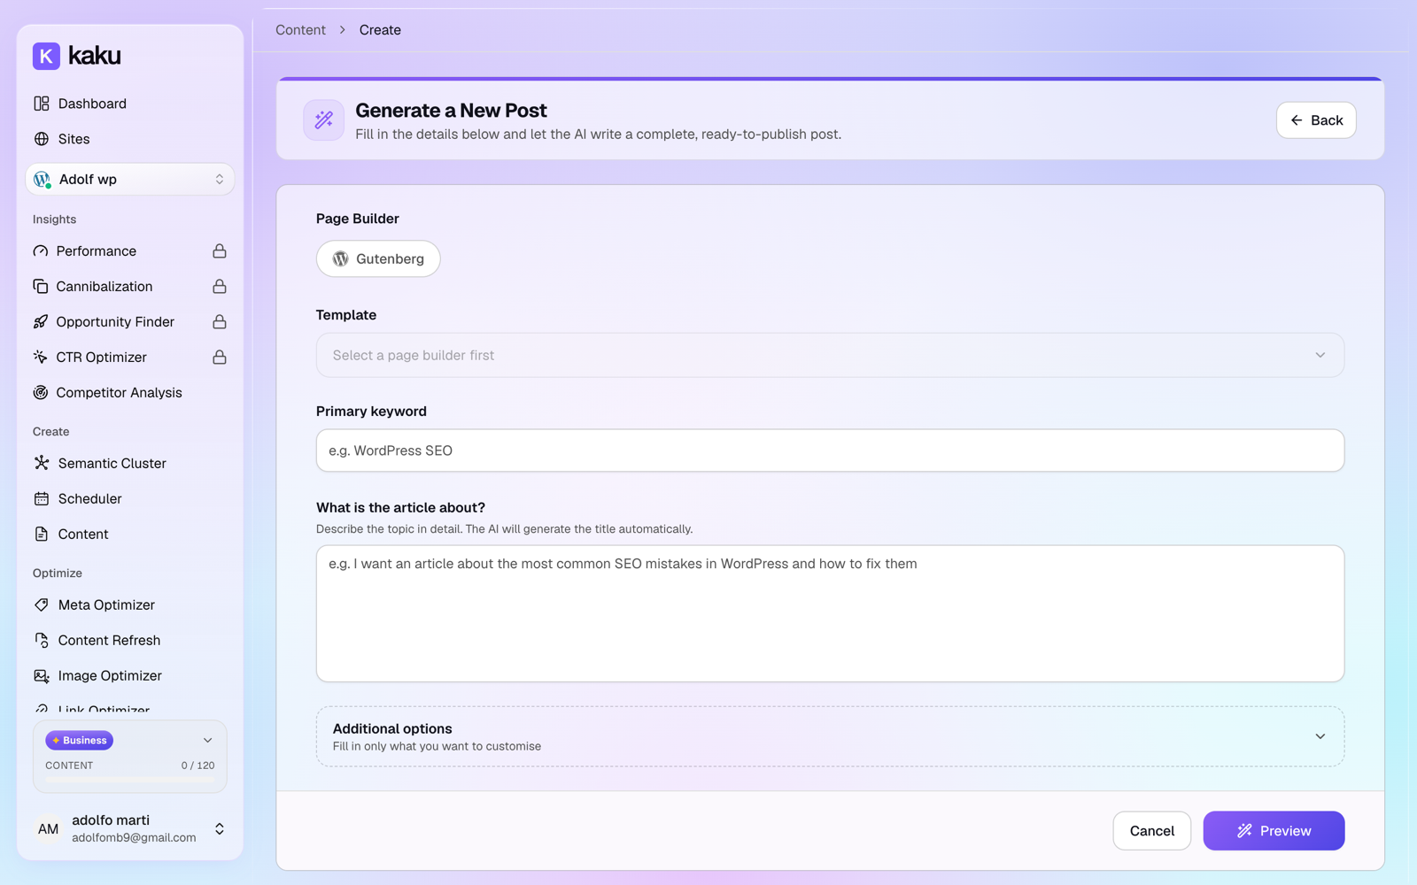
Task: Click the Cancel button
Action: 1151,831
